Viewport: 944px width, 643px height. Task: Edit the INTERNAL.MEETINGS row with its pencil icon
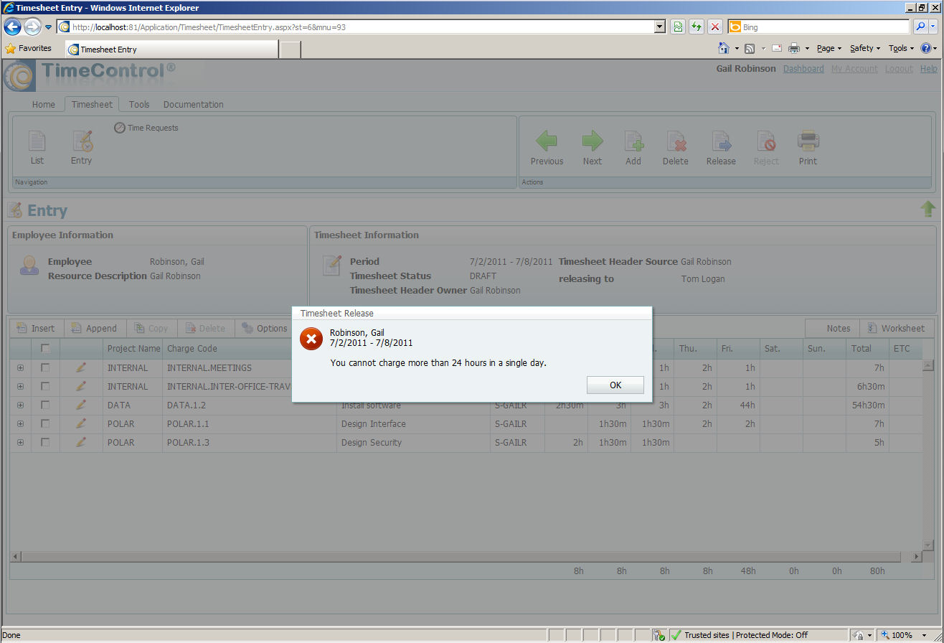pyautogui.click(x=81, y=367)
